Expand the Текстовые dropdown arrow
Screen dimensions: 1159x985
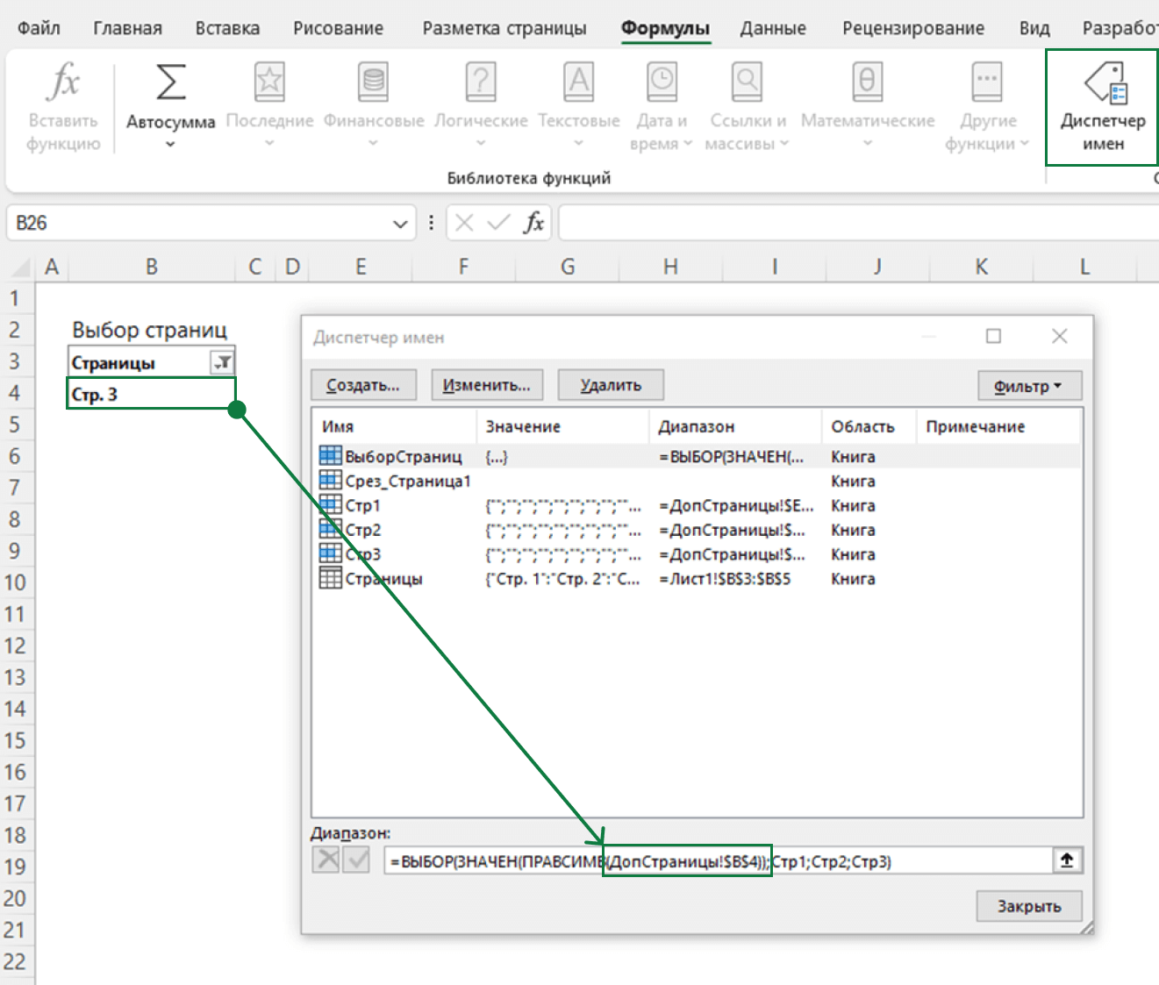coord(578,143)
